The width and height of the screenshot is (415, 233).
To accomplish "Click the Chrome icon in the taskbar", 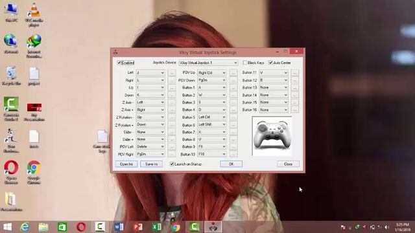I will point(176,227).
